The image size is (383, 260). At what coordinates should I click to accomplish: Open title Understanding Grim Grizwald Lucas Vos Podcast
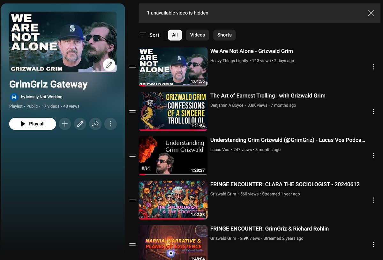(288, 140)
